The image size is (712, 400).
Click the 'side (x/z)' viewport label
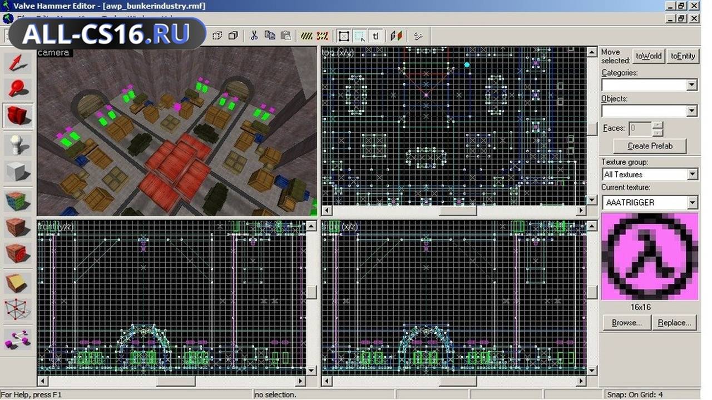[x=340, y=226]
